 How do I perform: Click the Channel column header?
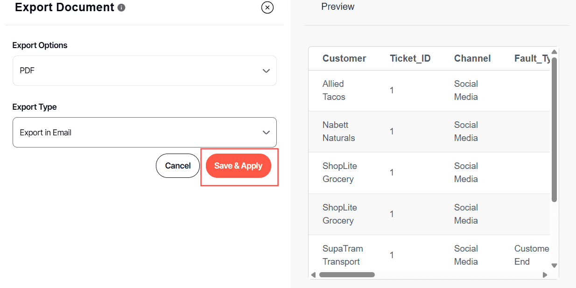[x=472, y=58]
